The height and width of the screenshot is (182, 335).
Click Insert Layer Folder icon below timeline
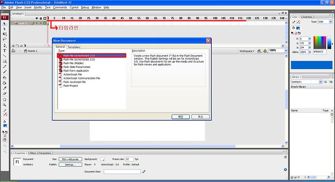click(21, 45)
